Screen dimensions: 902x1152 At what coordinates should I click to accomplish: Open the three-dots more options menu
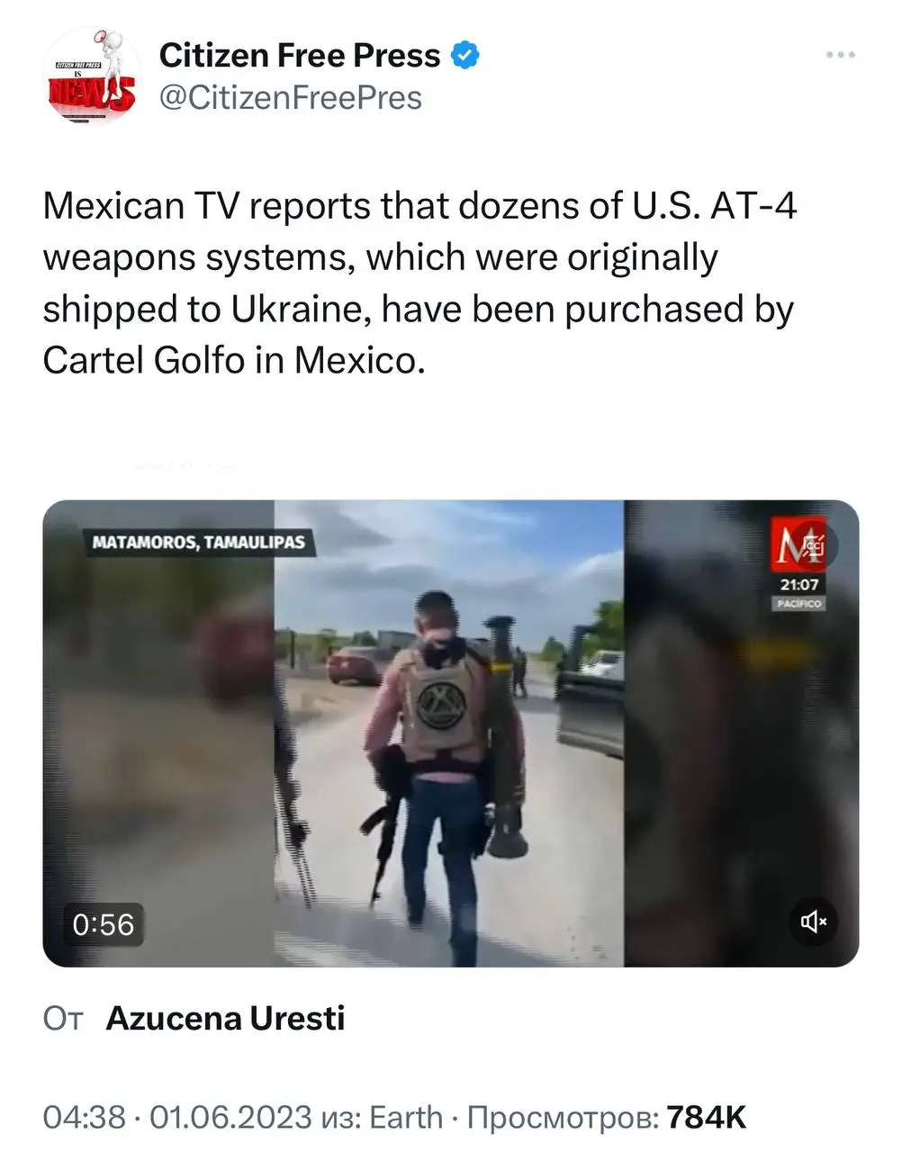click(x=841, y=56)
